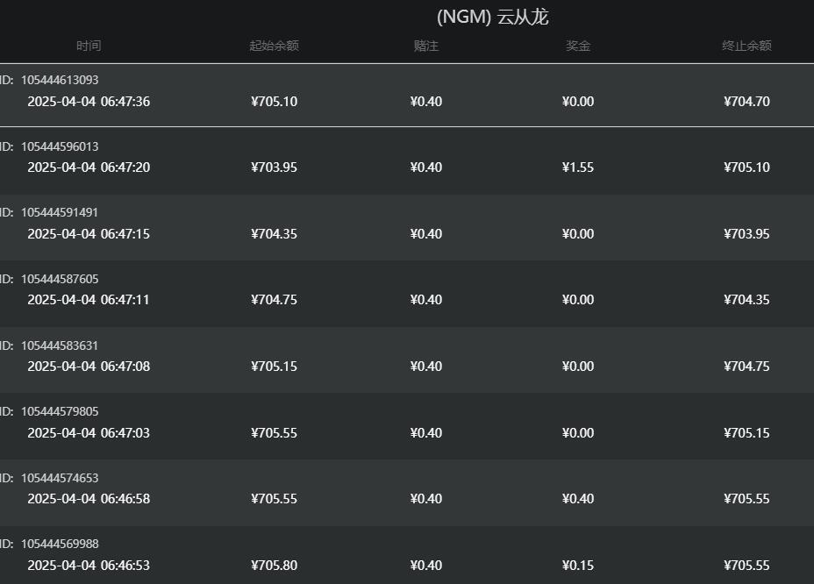The width and height of the screenshot is (814, 584).
Task: Click the 时间 column header
Action: (89, 46)
